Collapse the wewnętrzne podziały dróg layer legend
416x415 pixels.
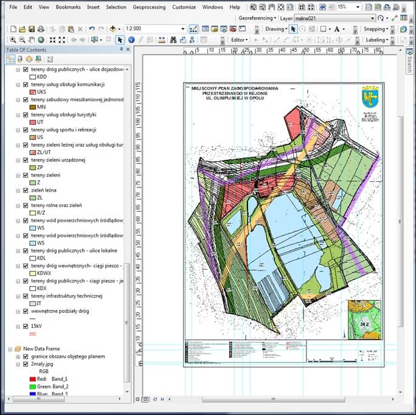pyautogui.click(x=18, y=312)
